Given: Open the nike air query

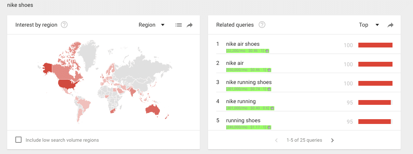Looking at the screenshot, I should tap(235, 63).
